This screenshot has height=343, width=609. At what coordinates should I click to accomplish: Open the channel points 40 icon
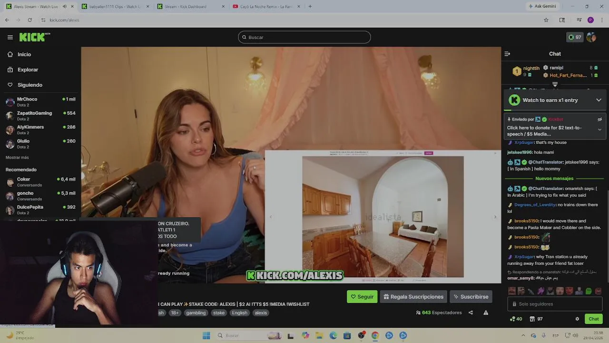point(516,319)
